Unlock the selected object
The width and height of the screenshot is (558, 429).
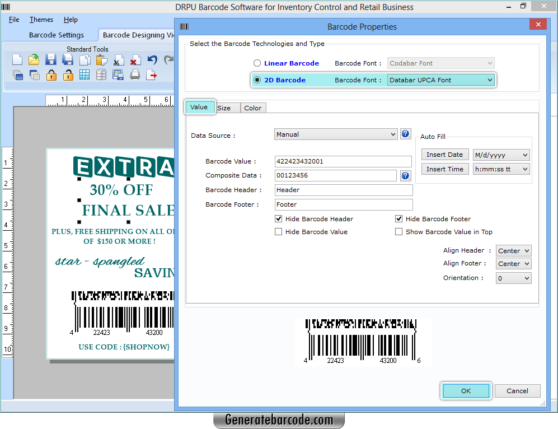tap(68, 74)
